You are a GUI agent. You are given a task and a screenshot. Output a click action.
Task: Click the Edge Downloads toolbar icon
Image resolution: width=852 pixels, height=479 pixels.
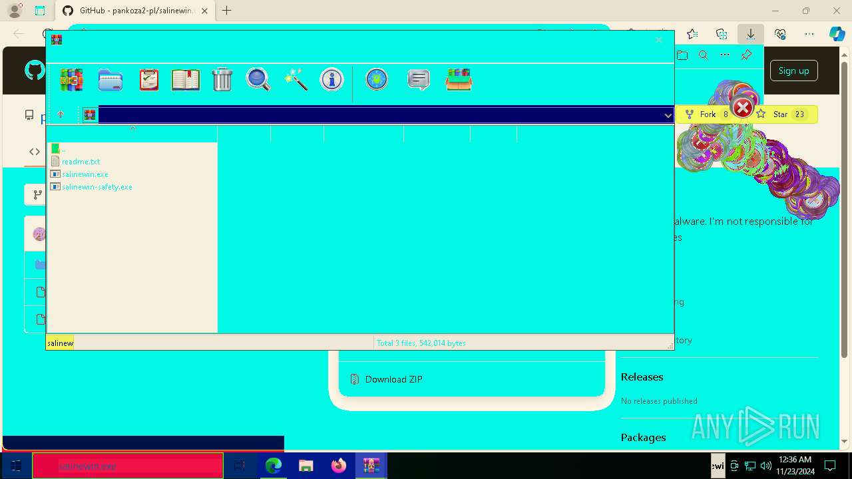coord(750,34)
